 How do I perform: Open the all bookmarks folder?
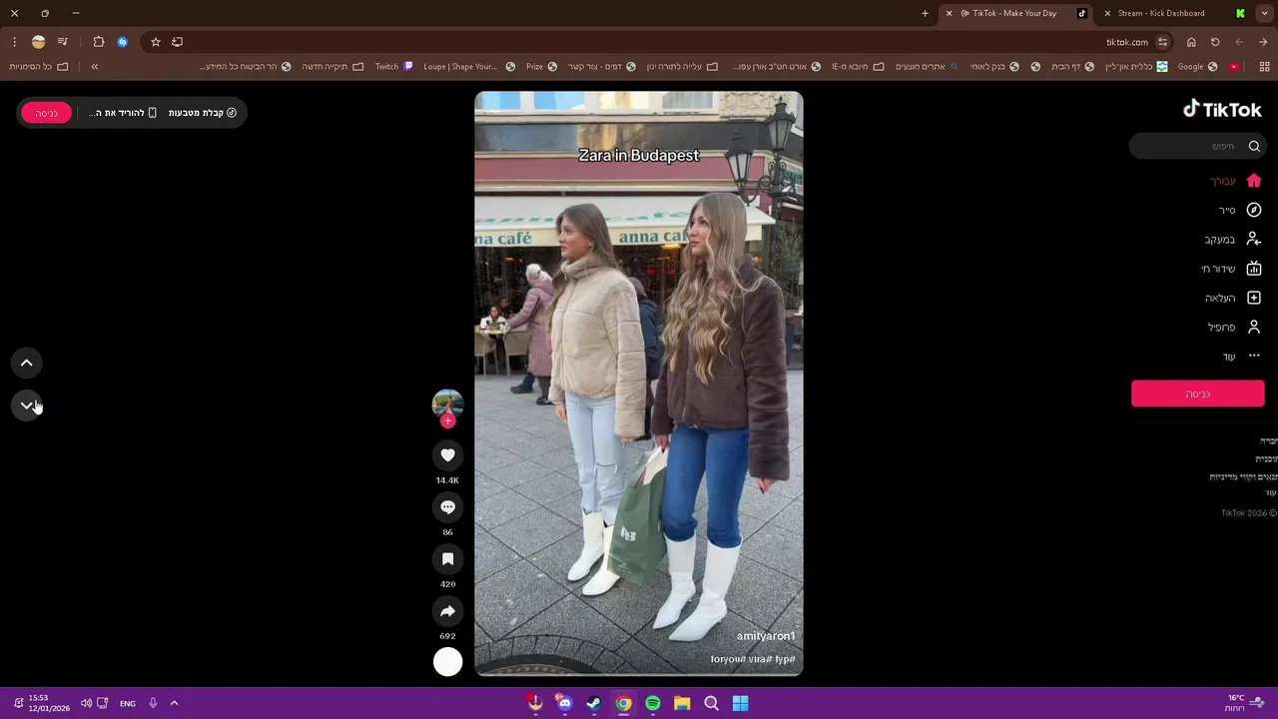coord(39,67)
